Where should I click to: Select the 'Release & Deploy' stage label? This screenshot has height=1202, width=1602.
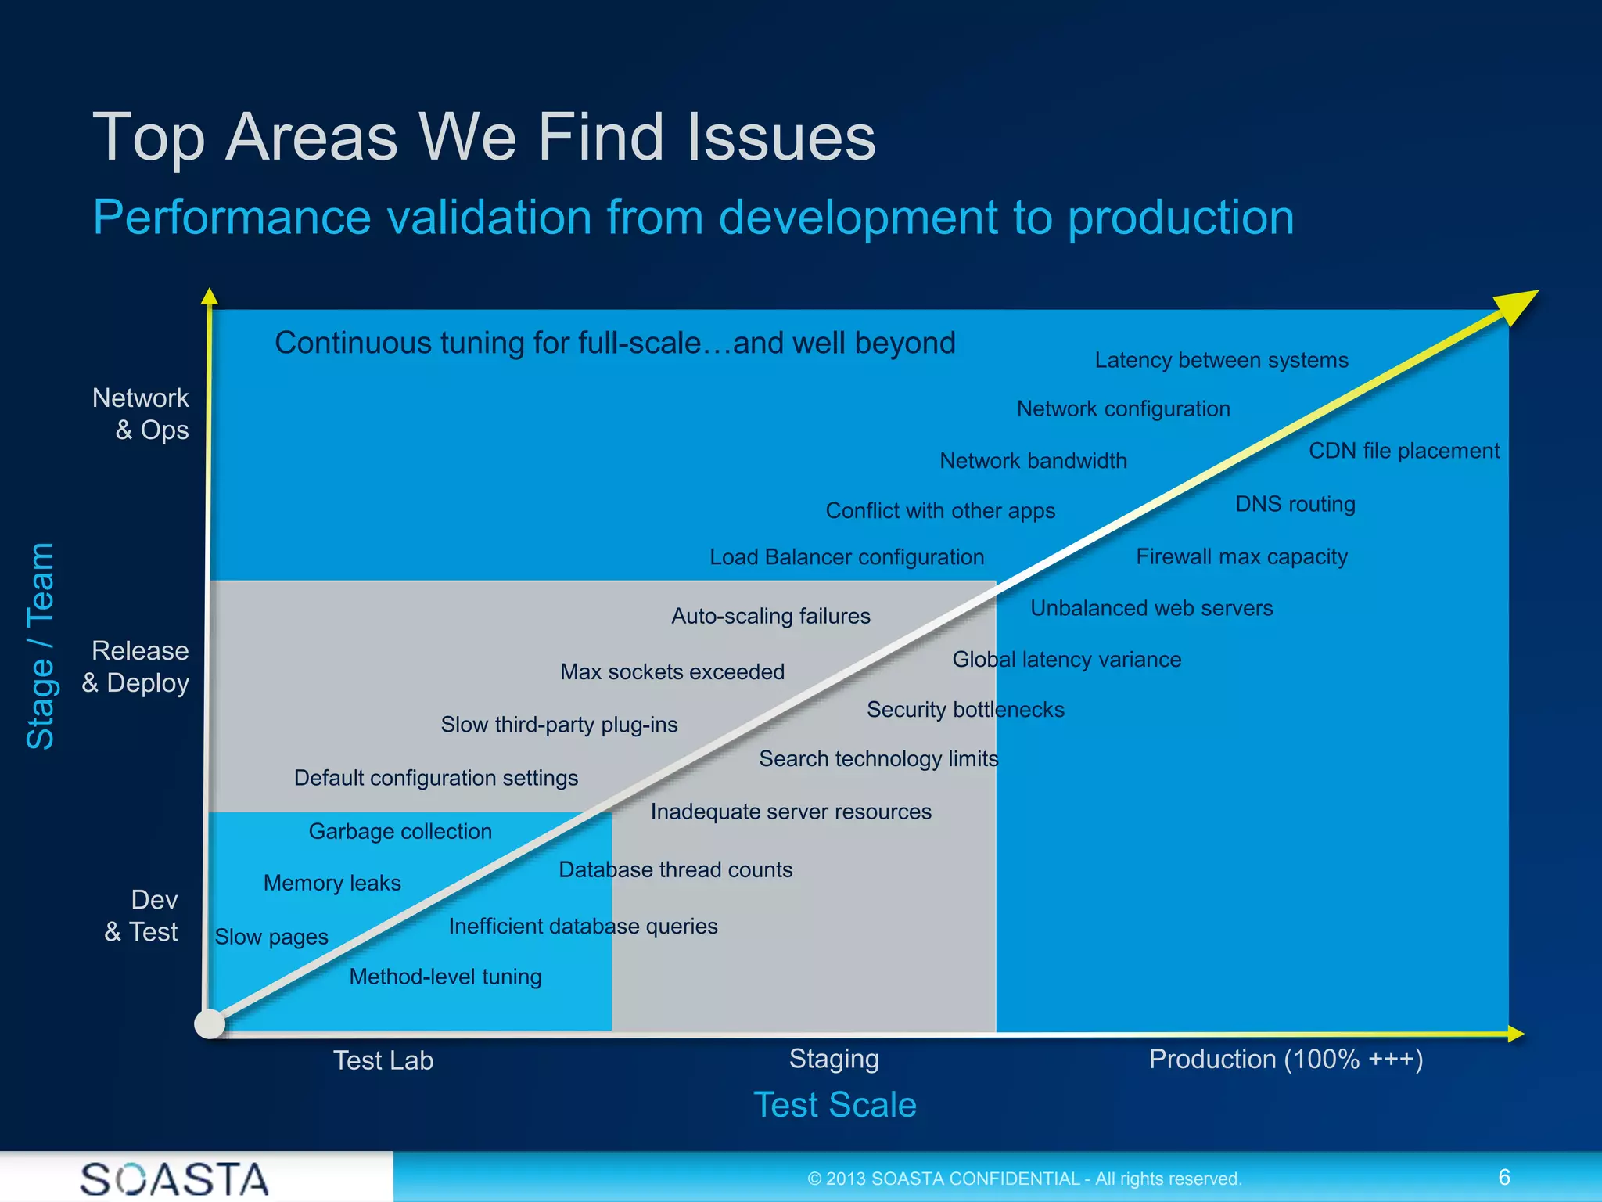point(137,667)
